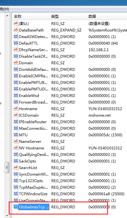Click the tree pane scrollbar thumb
This screenshot has height=218, width=127.
coord(7,167)
